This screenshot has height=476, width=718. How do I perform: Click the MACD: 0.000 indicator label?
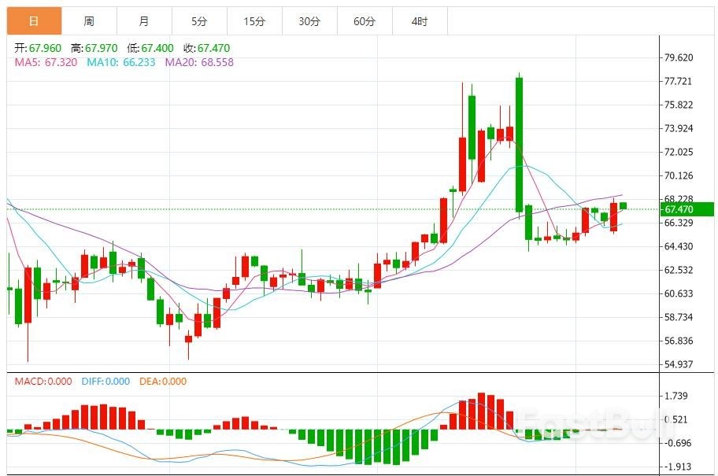[x=43, y=382]
